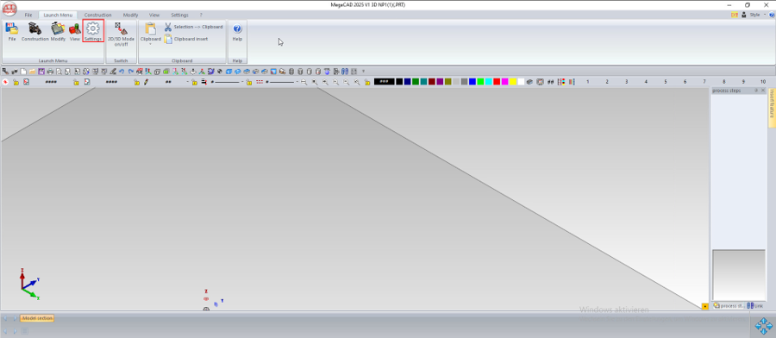Viewport: 776px width, 338px height.
Task: Click the print icon in quick toolbar
Action: (50, 72)
